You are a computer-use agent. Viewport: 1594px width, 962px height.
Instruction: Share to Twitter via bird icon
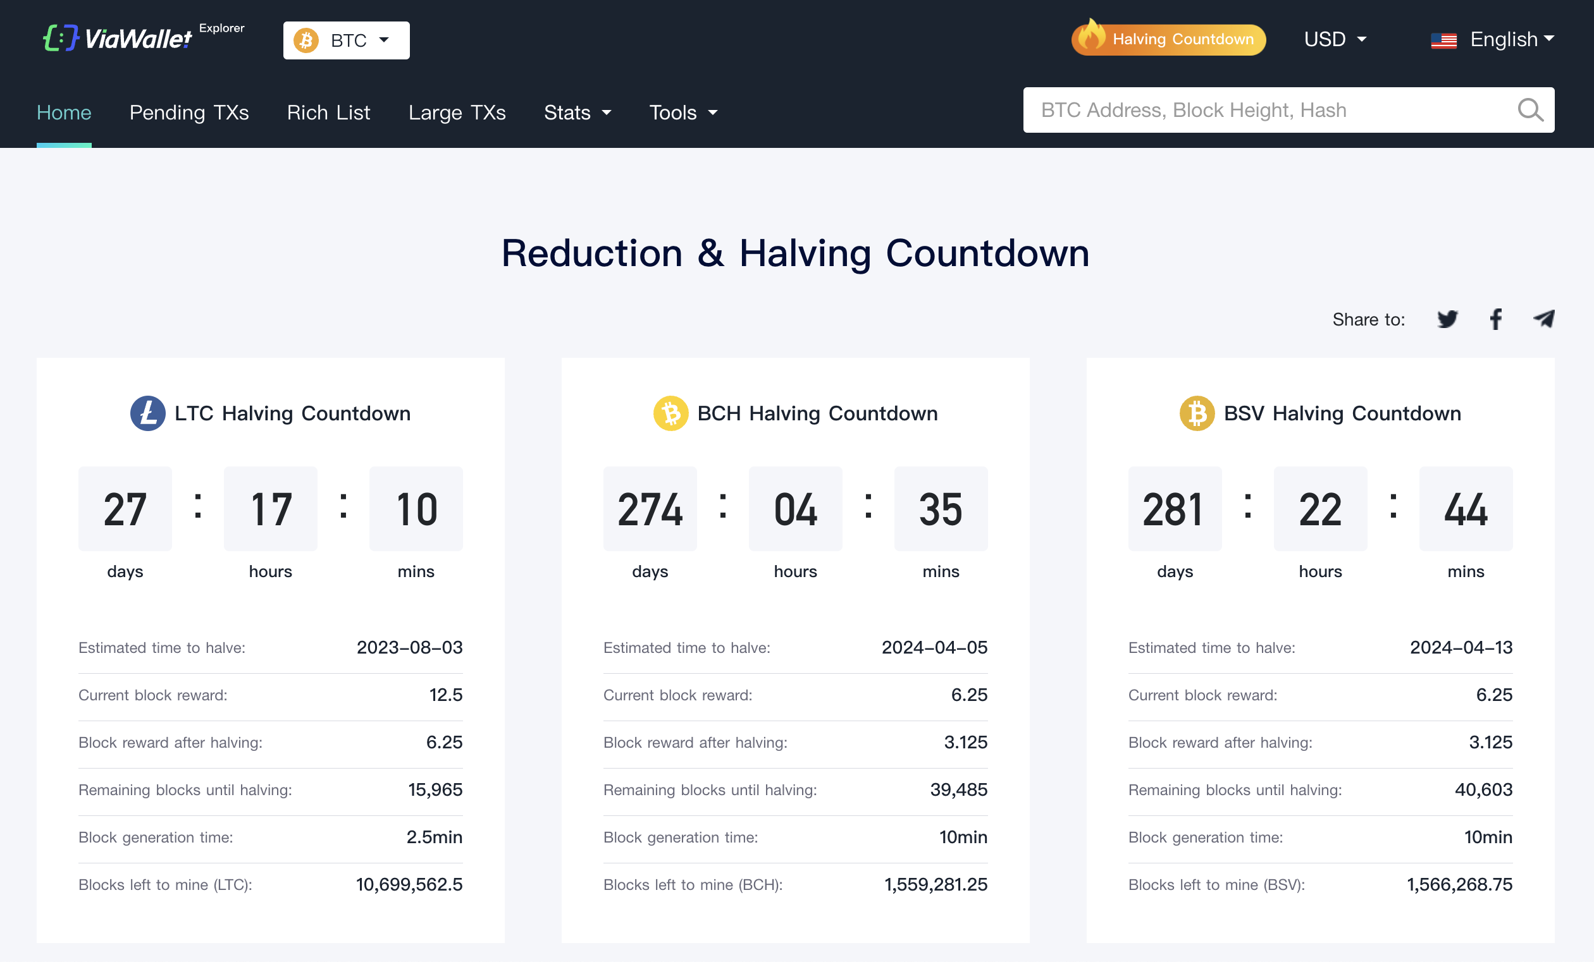[x=1447, y=319]
